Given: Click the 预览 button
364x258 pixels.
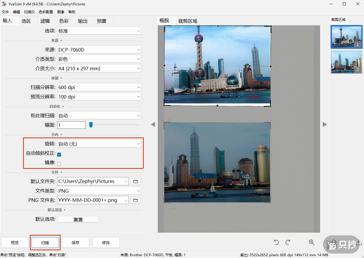Looking at the screenshot, I should (x=15, y=243).
